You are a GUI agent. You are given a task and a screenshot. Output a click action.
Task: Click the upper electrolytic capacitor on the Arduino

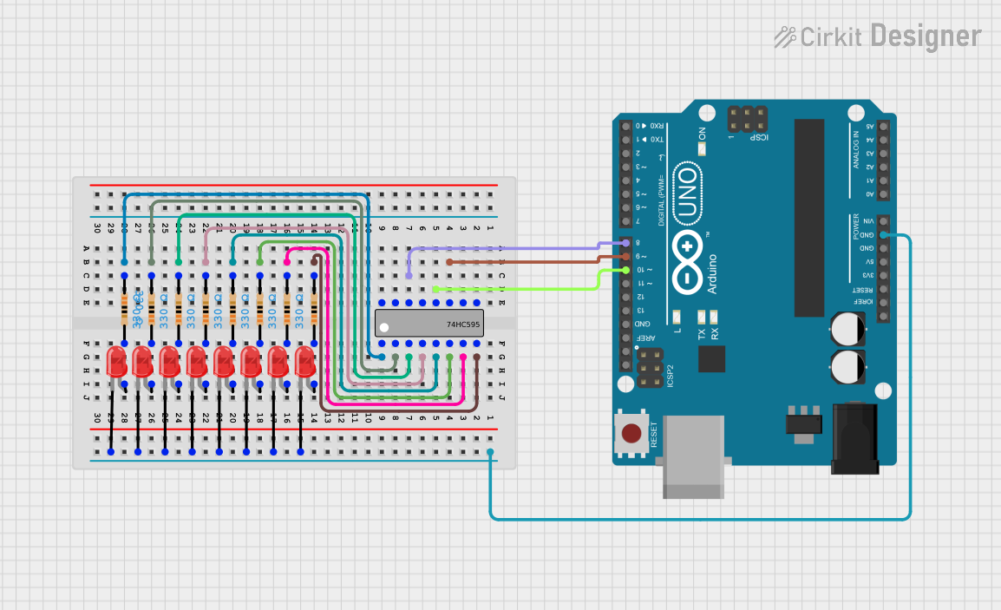click(x=847, y=329)
